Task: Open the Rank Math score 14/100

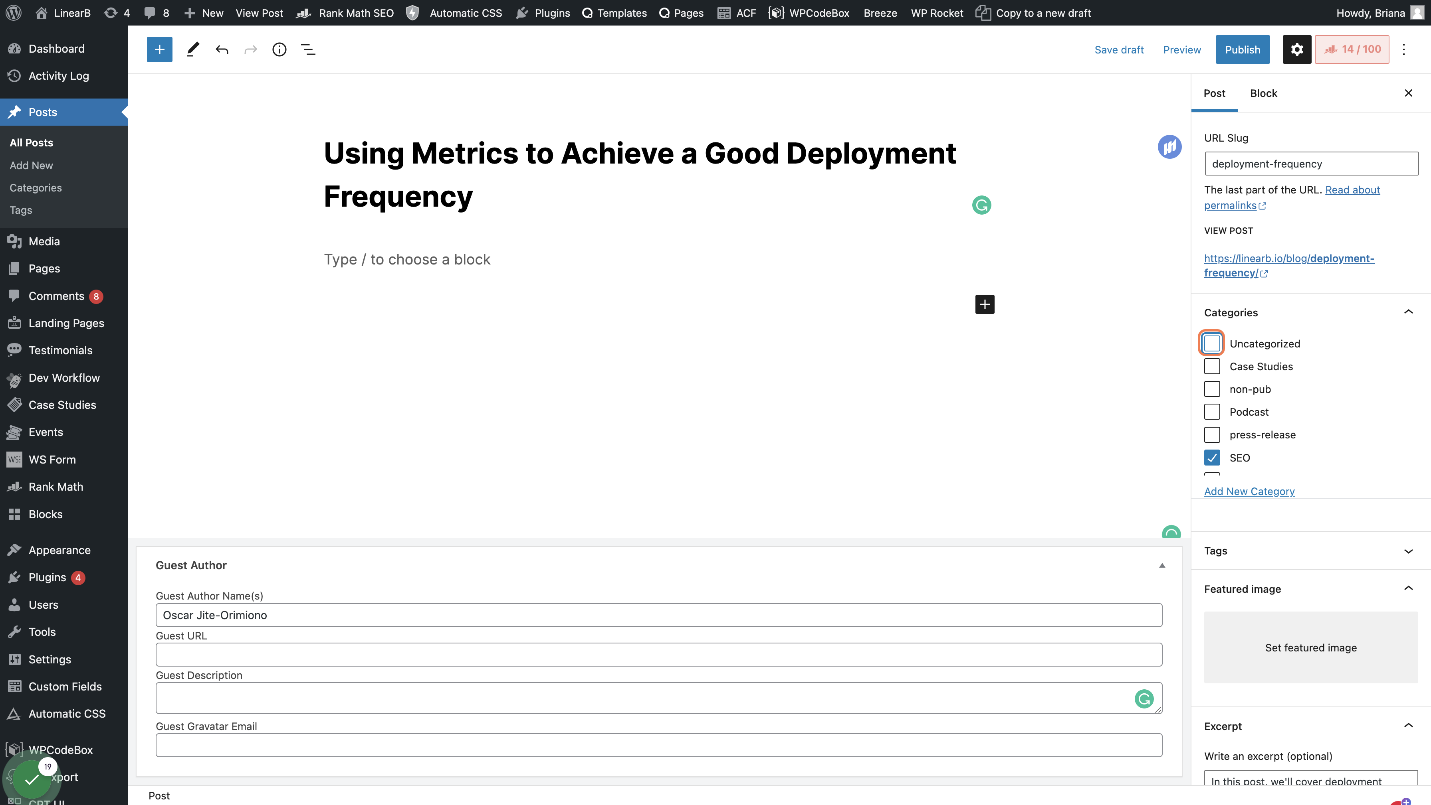Action: (1352, 49)
